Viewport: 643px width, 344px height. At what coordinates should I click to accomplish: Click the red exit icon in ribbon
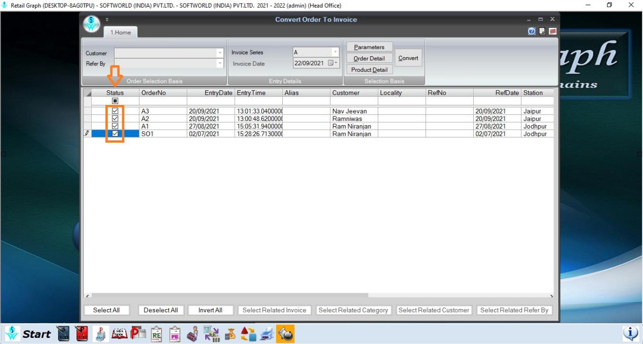click(x=552, y=31)
